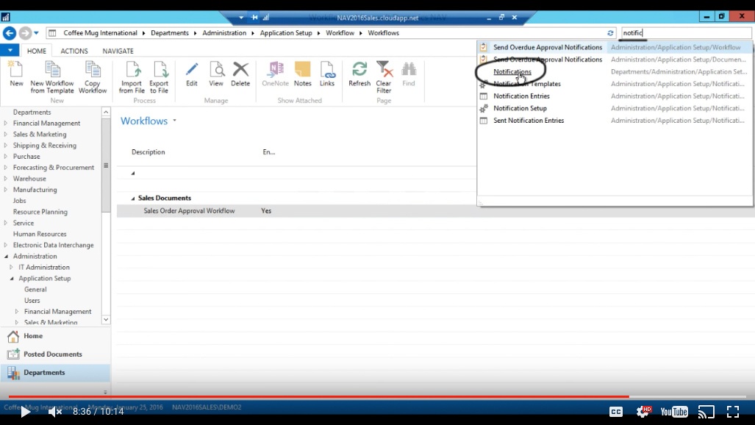This screenshot has width=755, height=425.
Task: Click the Clear Filter icon
Action: click(x=384, y=71)
